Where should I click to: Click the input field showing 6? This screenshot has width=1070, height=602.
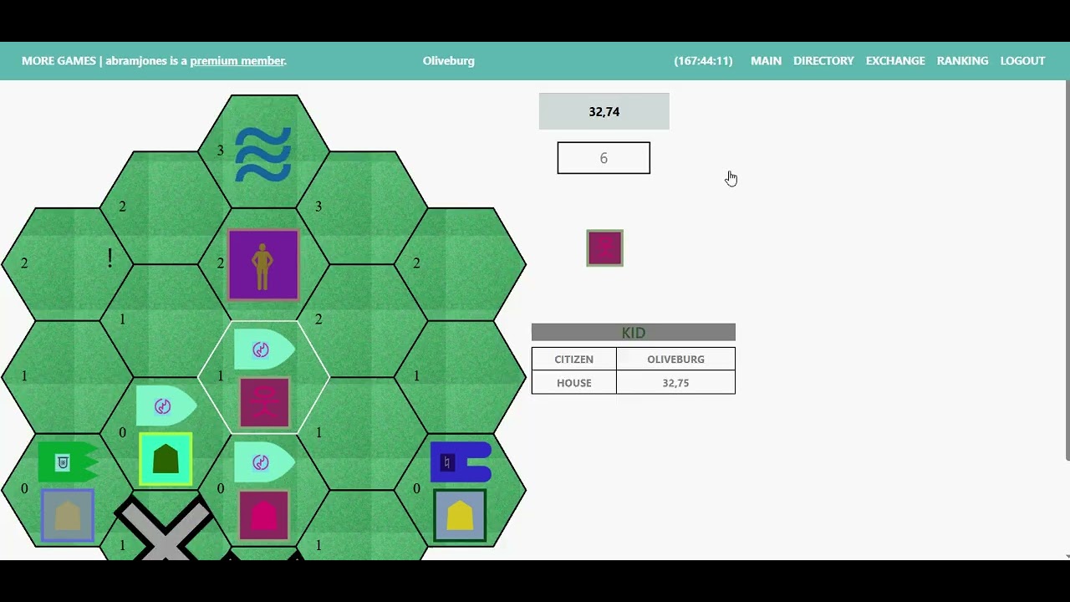click(x=604, y=158)
